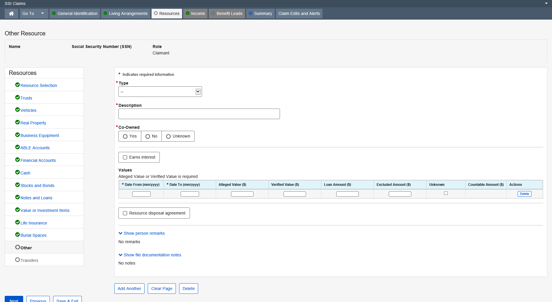Select Unknown radio option for Co-Owned
The image size is (552, 302).
(x=169, y=136)
